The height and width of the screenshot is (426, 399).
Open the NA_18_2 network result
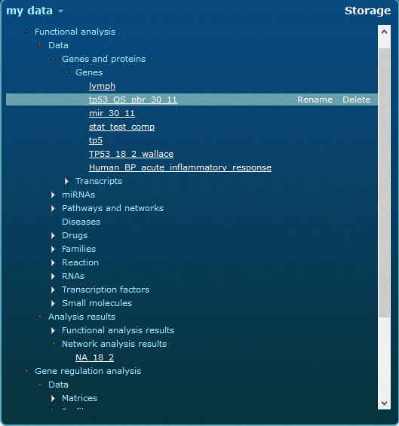[94, 357]
